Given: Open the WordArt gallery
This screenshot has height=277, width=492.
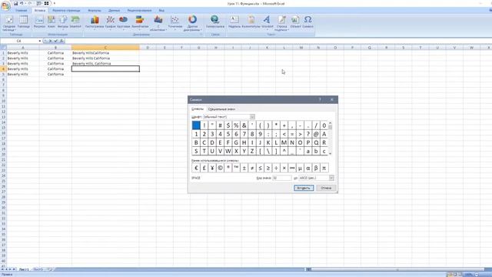Looking at the screenshot, I should 267,22.
